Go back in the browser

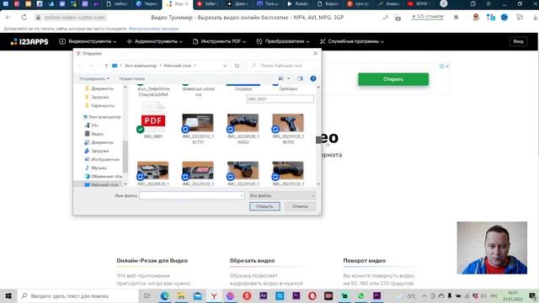(x=8, y=17)
